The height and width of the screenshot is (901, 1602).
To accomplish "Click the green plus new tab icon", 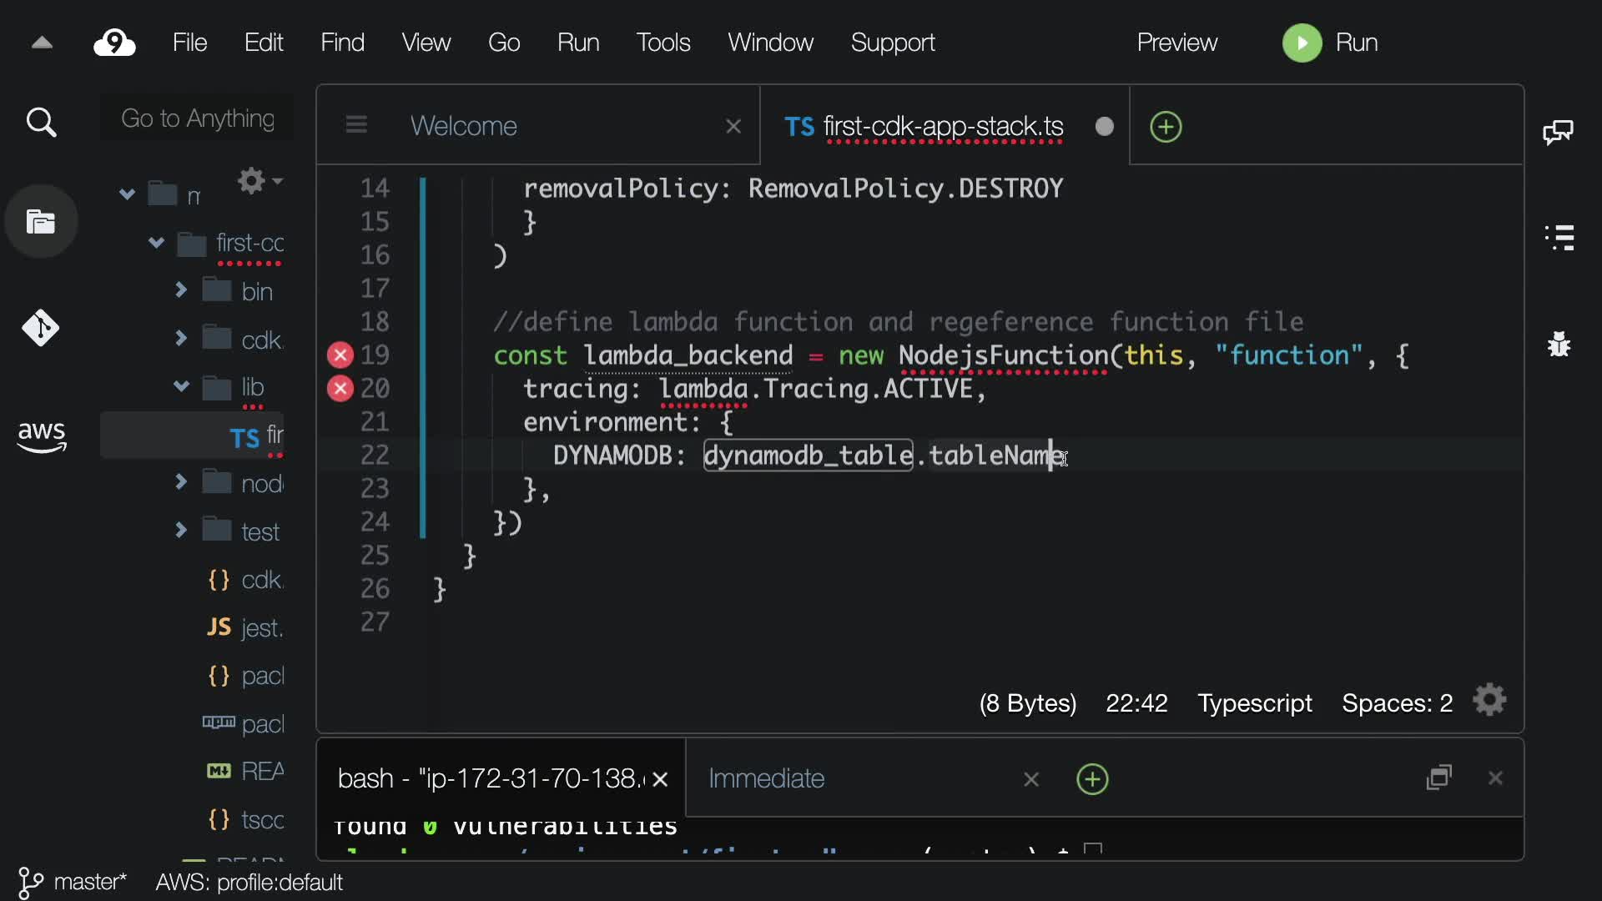I will point(1166,127).
